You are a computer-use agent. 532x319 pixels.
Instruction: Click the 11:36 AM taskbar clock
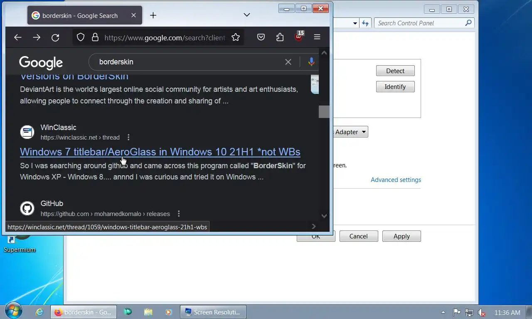tap(507, 312)
